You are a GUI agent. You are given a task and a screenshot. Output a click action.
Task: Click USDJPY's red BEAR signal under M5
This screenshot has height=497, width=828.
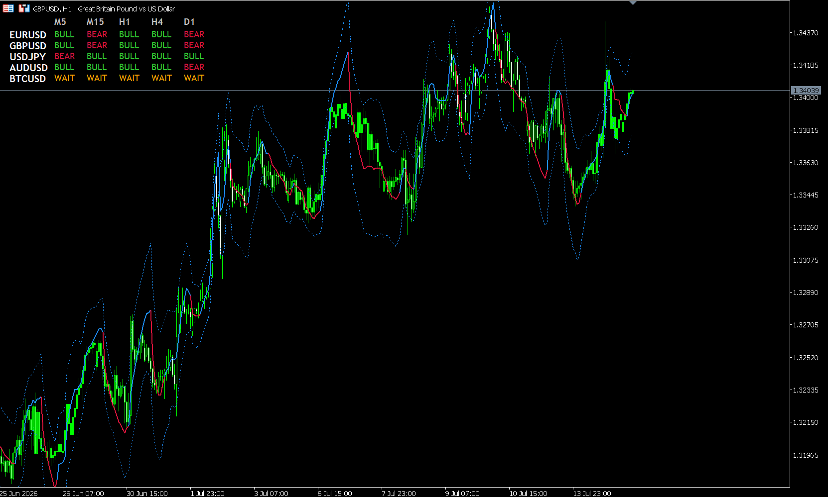(64, 56)
